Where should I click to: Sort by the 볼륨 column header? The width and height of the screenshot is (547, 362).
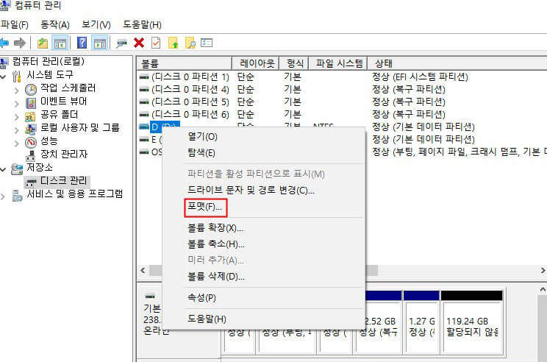click(185, 63)
